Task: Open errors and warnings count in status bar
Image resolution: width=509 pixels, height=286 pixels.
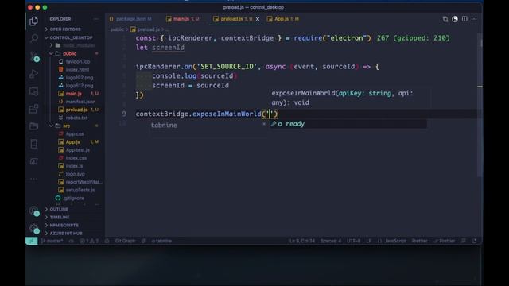Action: (89, 241)
